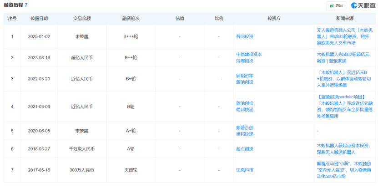Click the 估值 column header
The width and height of the screenshot is (378, 188).
pyautogui.click(x=180, y=19)
